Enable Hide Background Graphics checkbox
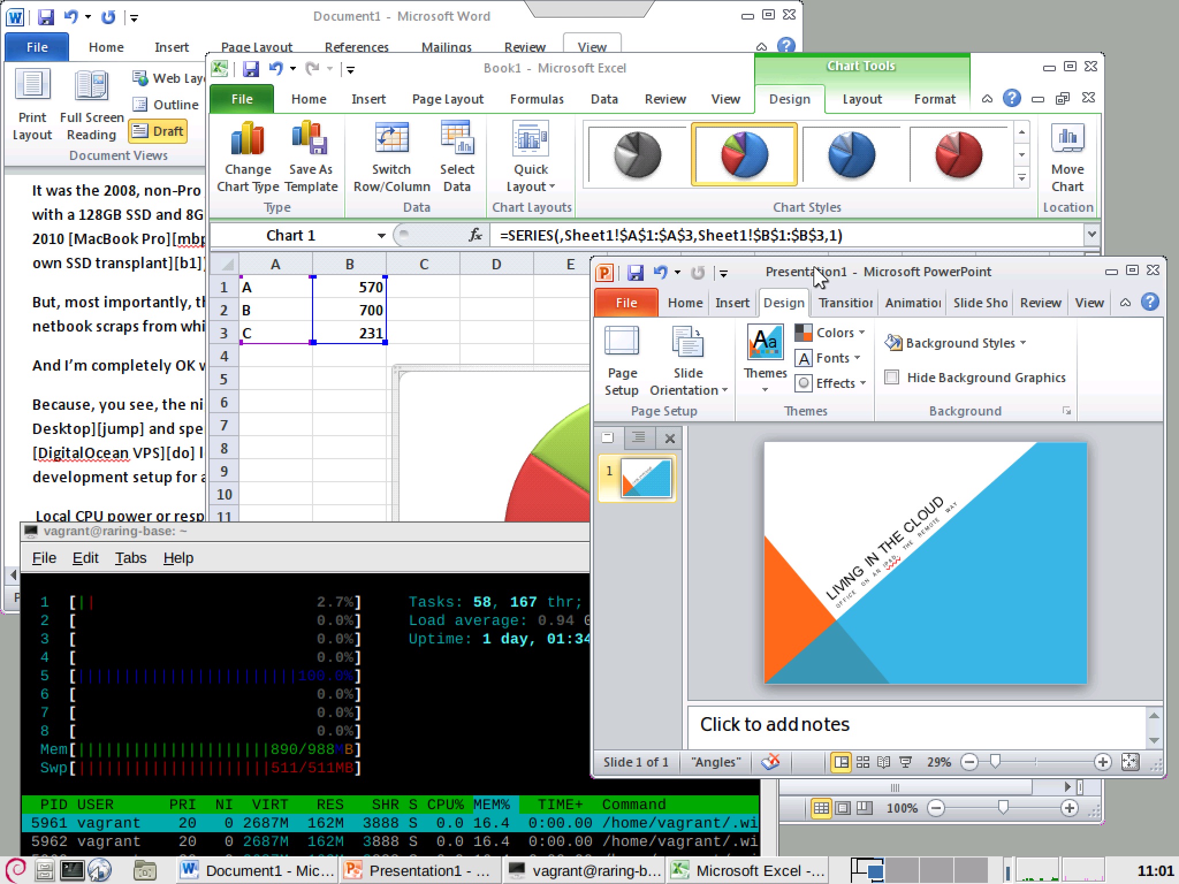 pyautogui.click(x=892, y=378)
